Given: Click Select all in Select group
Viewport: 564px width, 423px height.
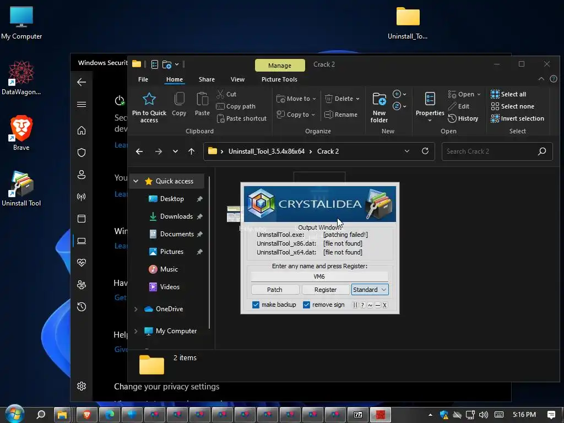Looking at the screenshot, I should pyautogui.click(x=508, y=94).
